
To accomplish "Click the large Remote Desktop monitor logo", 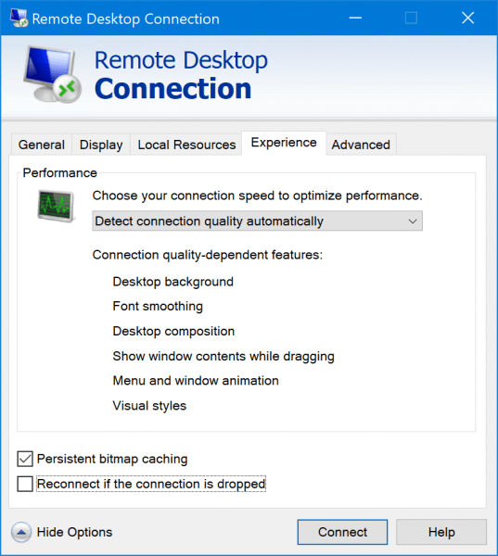I will [x=53, y=75].
